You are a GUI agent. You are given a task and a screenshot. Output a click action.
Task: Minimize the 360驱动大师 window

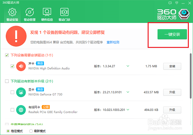click(183, 3)
